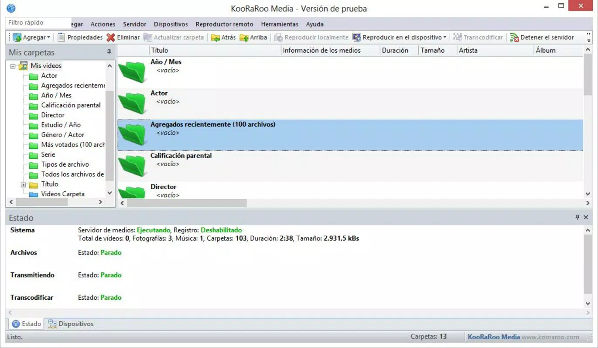Select Estudio / Año in the tree
The image size is (598, 348).
(61, 125)
